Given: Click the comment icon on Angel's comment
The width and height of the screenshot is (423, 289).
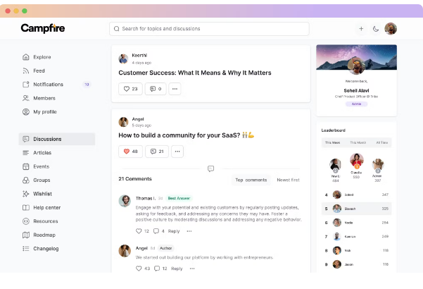Looking at the screenshot, I should pyautogui.click(x=157, y=269).
